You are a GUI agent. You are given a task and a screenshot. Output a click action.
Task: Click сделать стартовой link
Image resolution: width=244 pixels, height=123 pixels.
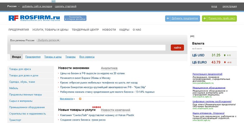tap(66, 6)
